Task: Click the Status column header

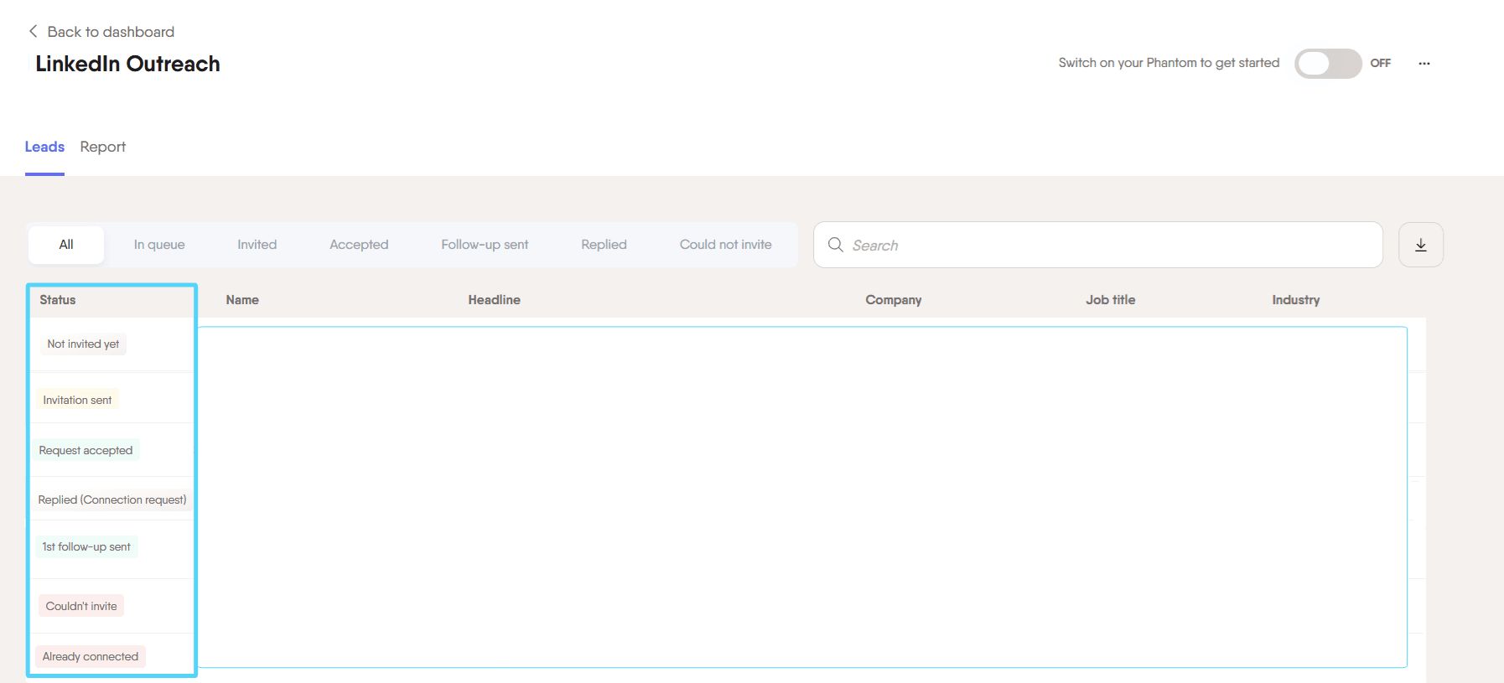Action: pos(58,300)
